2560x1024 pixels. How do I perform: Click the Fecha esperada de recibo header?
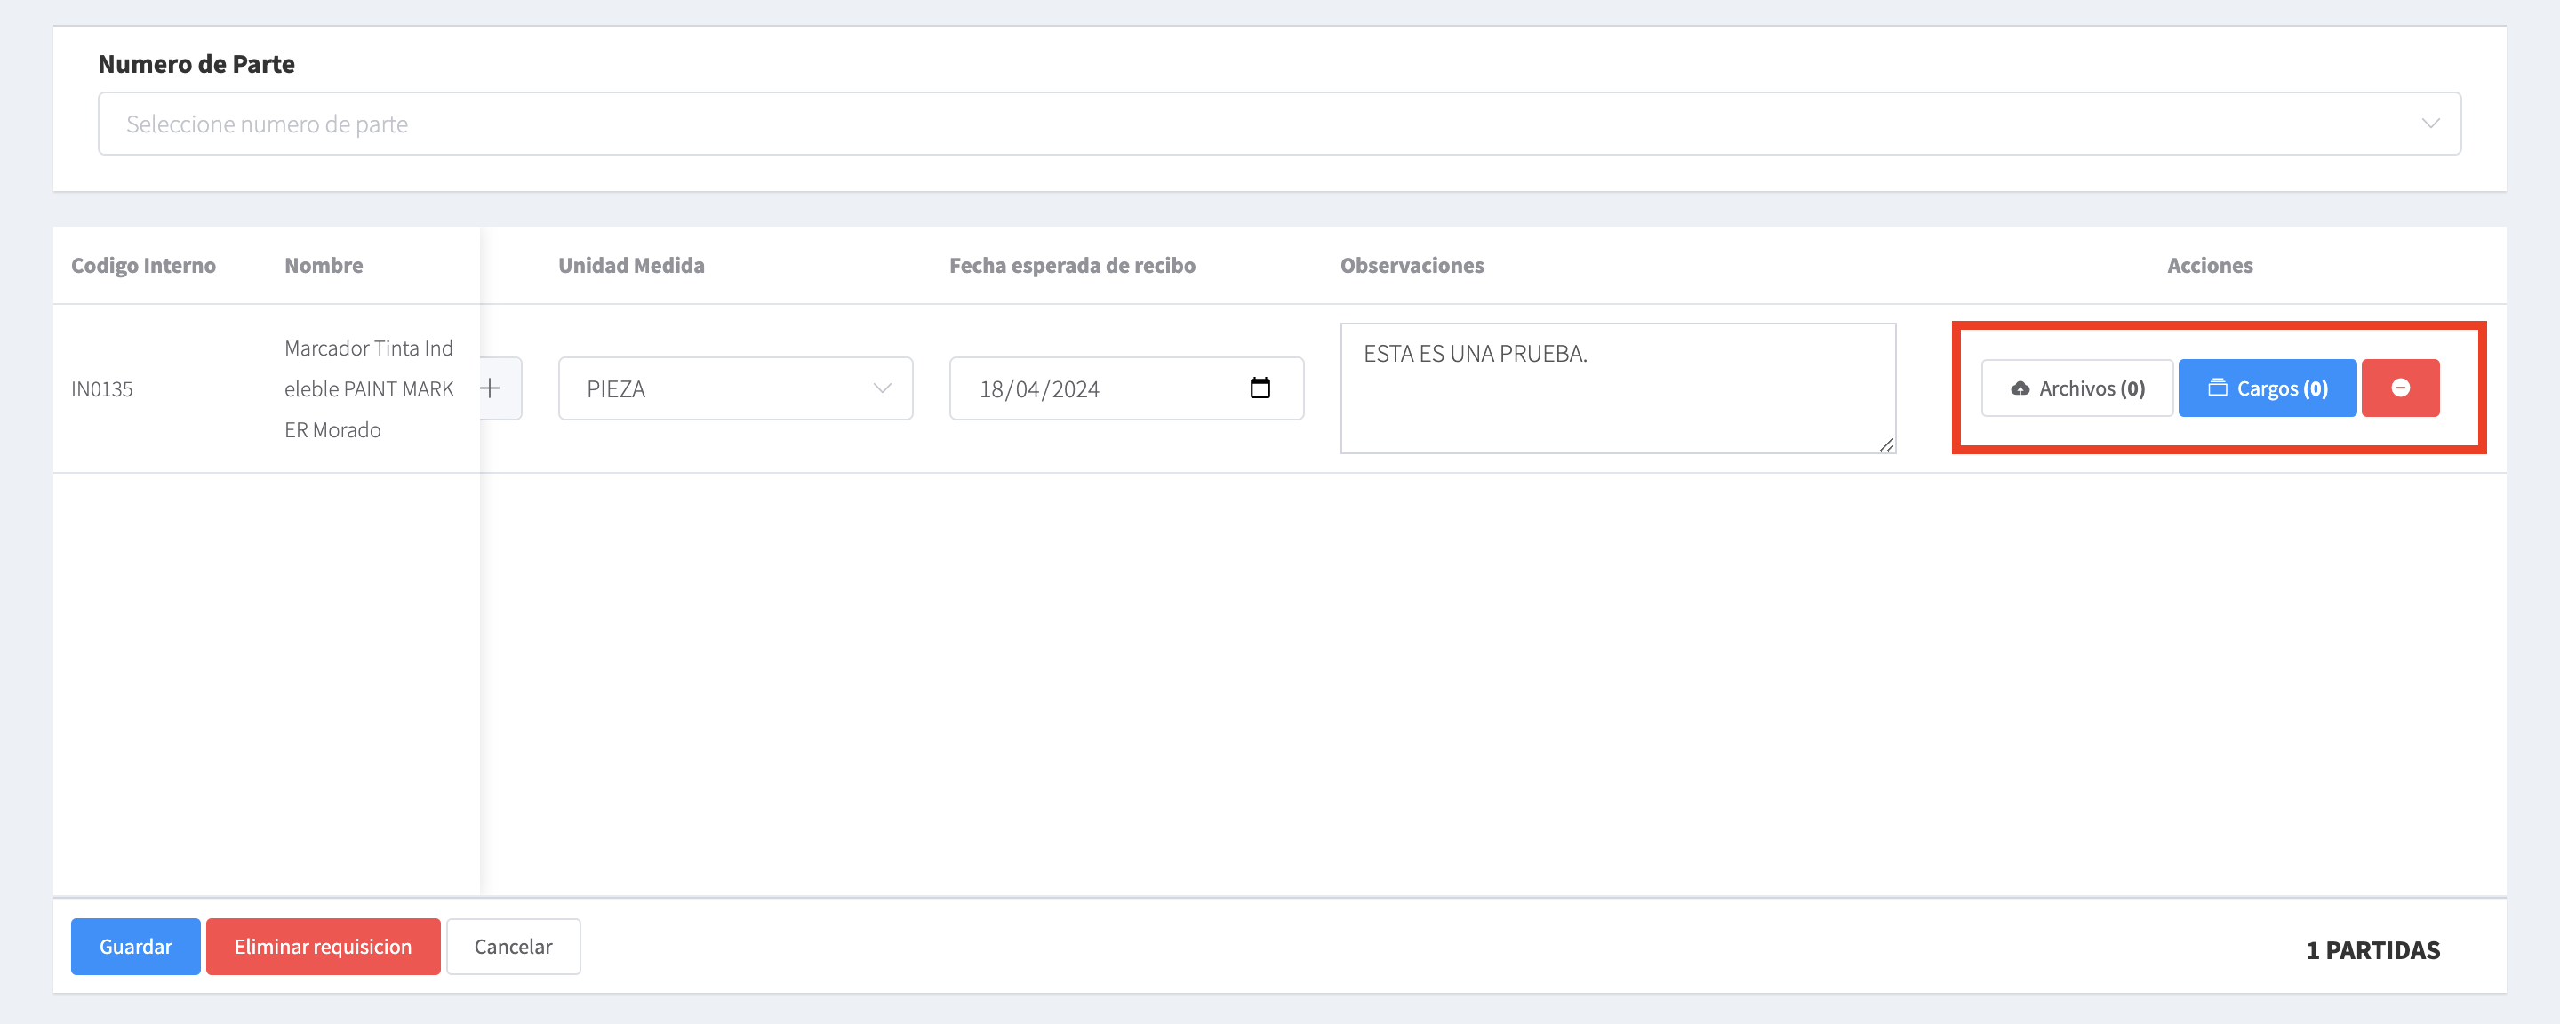(x=1071, y=266)
